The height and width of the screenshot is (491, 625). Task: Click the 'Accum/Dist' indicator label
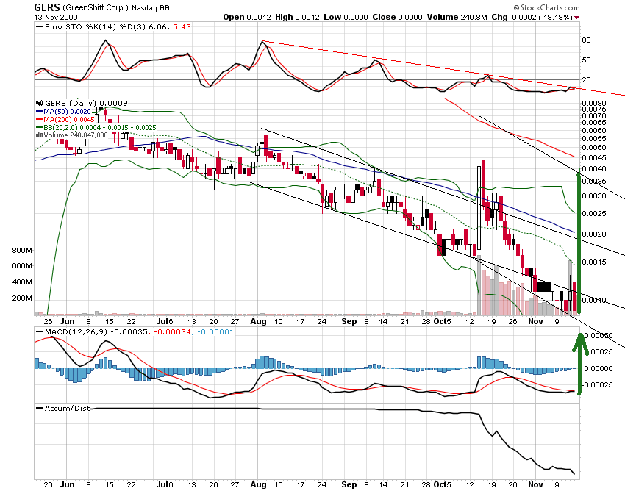click(67, 409)
